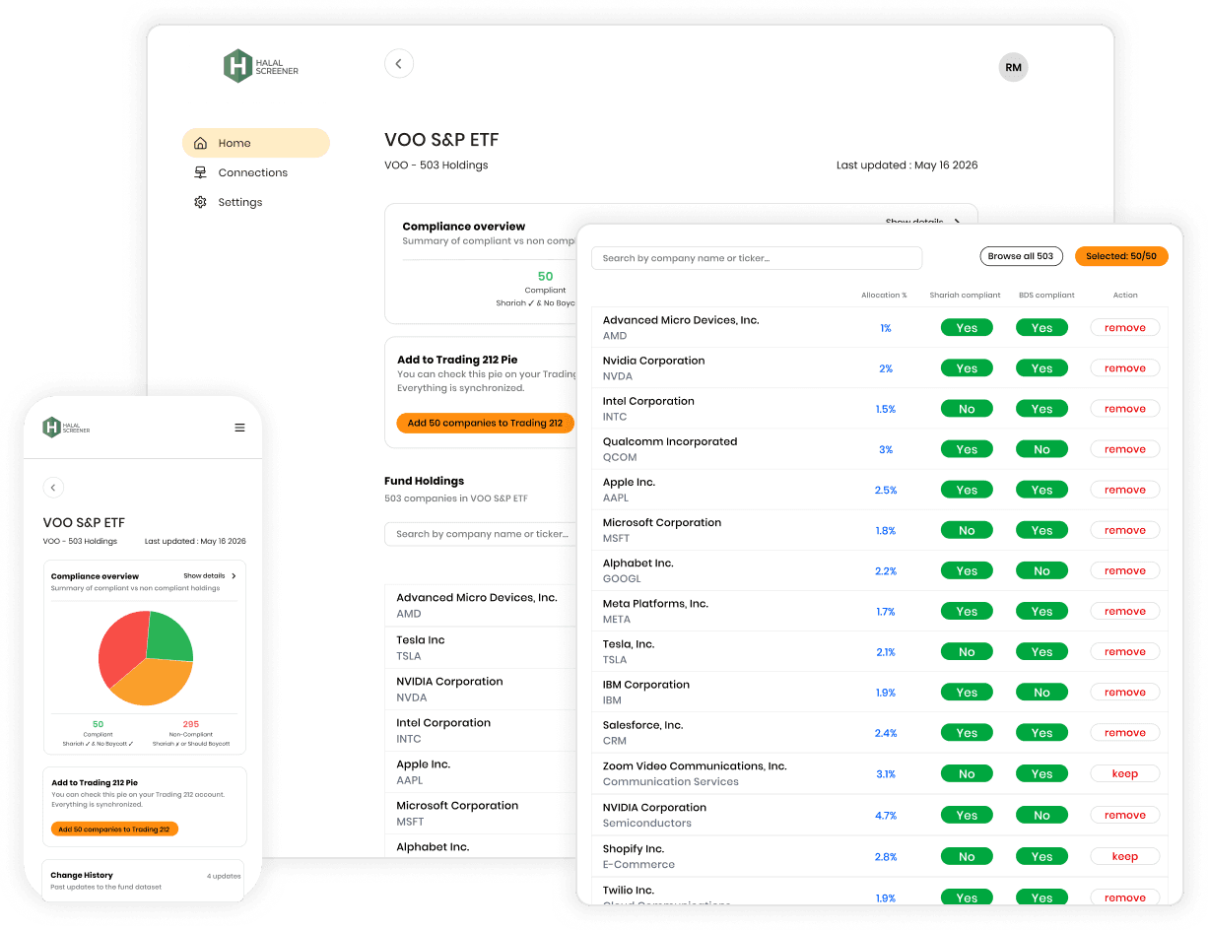Click the Halal Screener logo on mobile view
Image resolution: width=1208 pixels, height=930 pixels.
pos(66,428)
